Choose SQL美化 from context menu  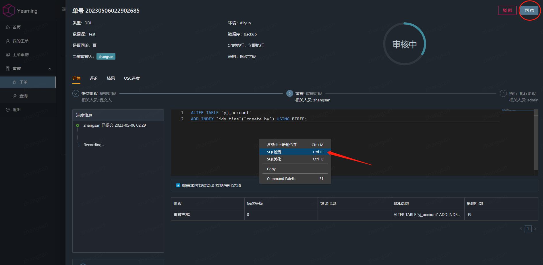tap(295, 159)
